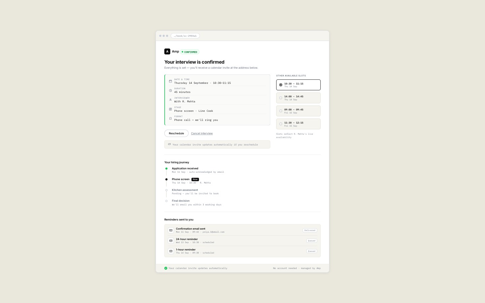Click the Kitchen assessment timeline dot
This screenshot has height=303, width=485.
166,190
